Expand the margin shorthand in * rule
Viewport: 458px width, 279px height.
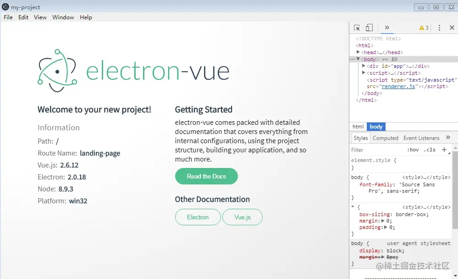click(383, 221)
